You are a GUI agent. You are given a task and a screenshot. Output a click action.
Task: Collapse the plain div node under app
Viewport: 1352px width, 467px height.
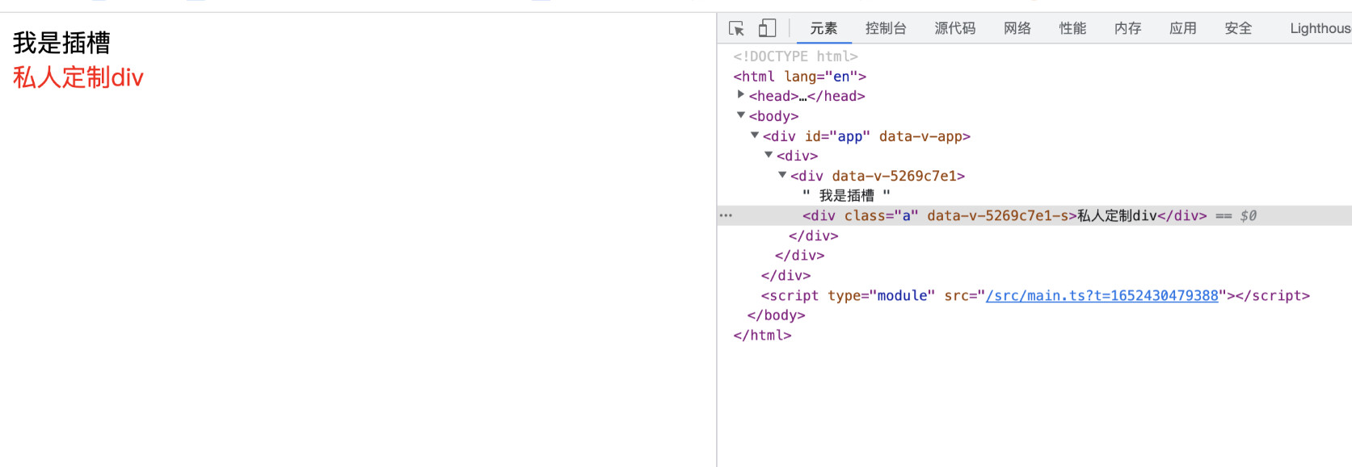(x=769, y=155)
